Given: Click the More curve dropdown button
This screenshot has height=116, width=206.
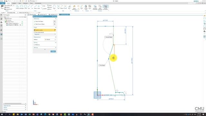Looking at the screenshot, I should coord(54,7).
